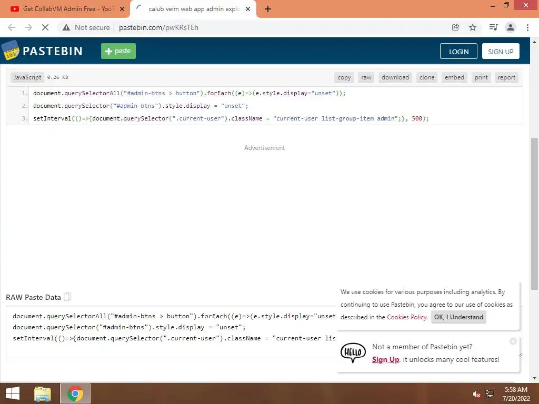539x404 pixels.
Task: Click the SIGN UP button in the header
Action: (501, 51)
